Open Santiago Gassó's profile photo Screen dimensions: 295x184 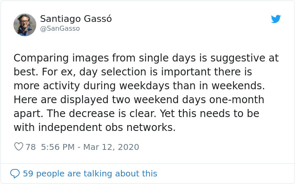click(25, 25)
